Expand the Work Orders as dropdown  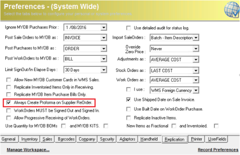click(x=196, y=80)
